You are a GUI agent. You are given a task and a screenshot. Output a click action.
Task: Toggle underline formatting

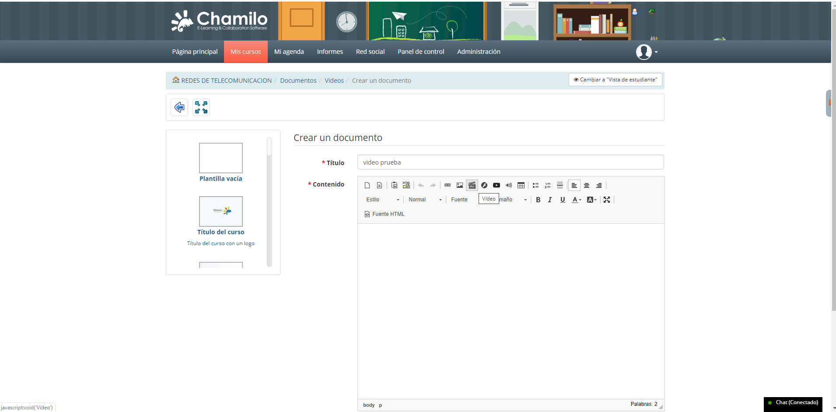[x=562, y=199]
